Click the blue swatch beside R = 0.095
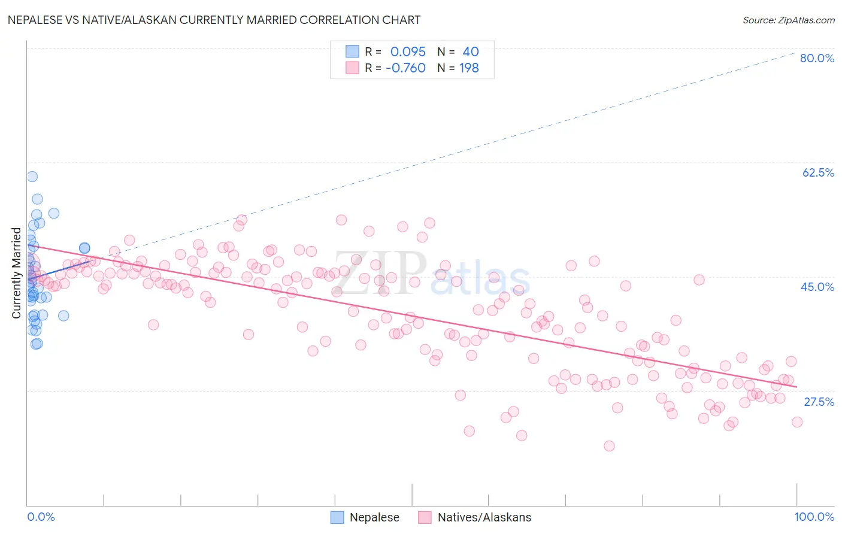 [x=352, y=51]
